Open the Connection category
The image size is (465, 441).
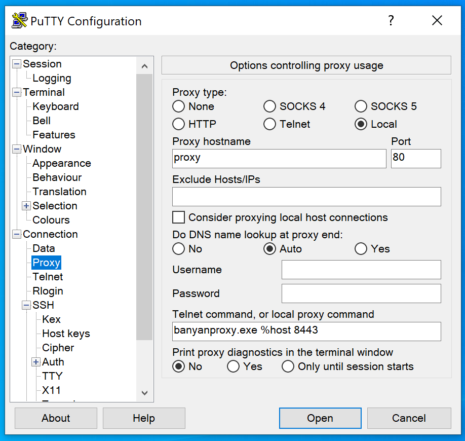click(x=51, y=234)
